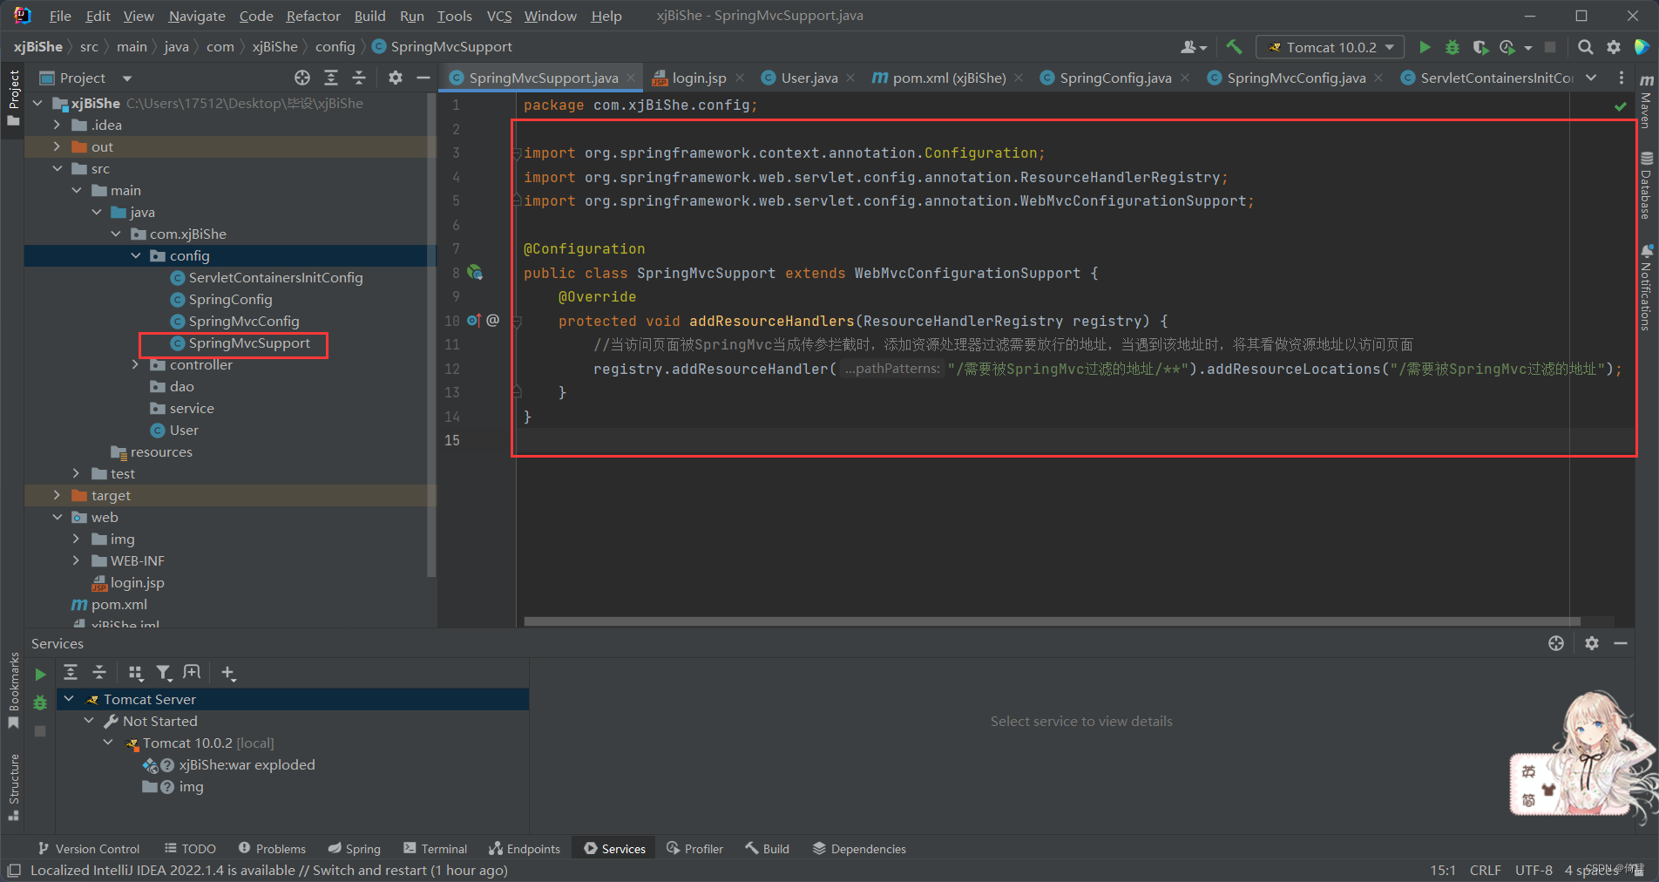
Task: Open the Tomcat 10.0.2 run configuration dropdown
Action: (1331, 47)
